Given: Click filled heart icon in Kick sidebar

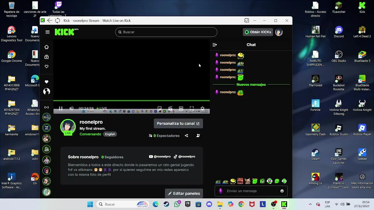Looking at the screenshot, I should (46, 82).
